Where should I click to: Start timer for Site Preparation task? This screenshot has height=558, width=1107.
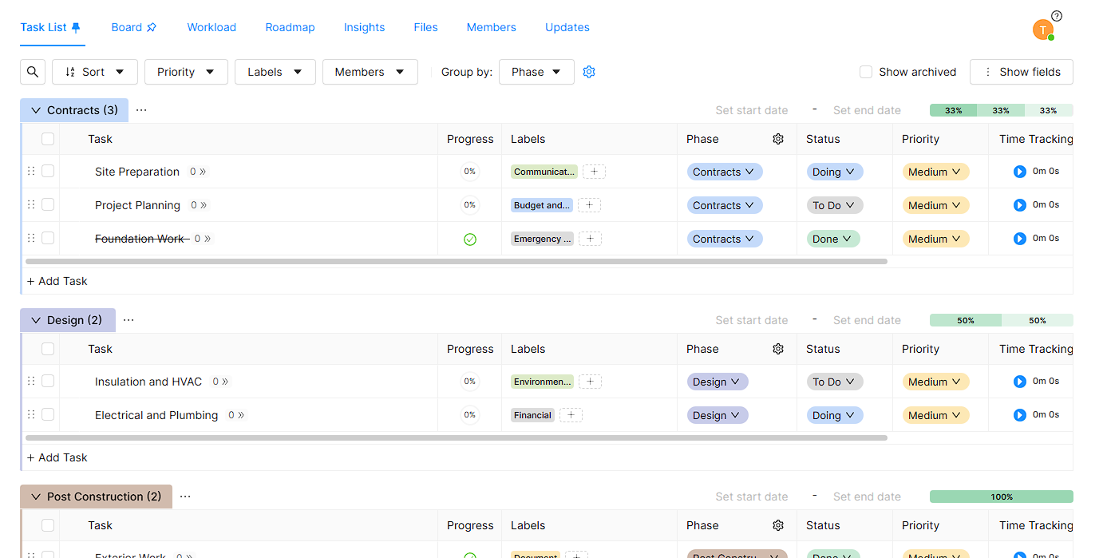[1019, 172]
